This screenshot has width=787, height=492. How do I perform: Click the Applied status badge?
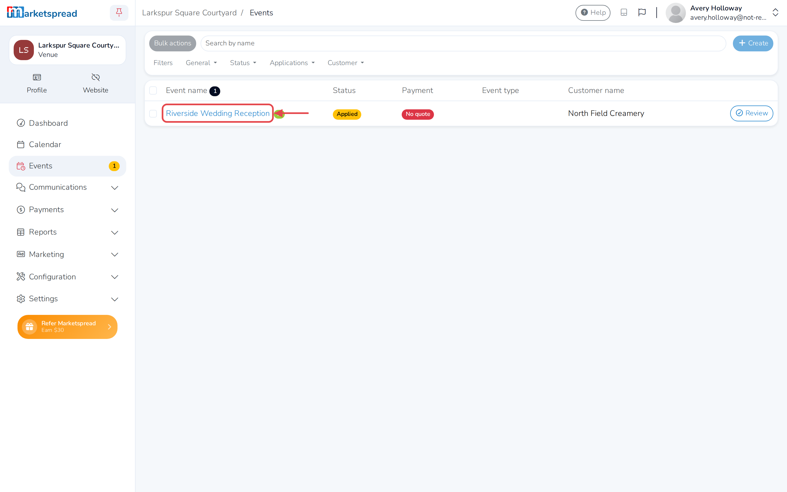point(347,114)
